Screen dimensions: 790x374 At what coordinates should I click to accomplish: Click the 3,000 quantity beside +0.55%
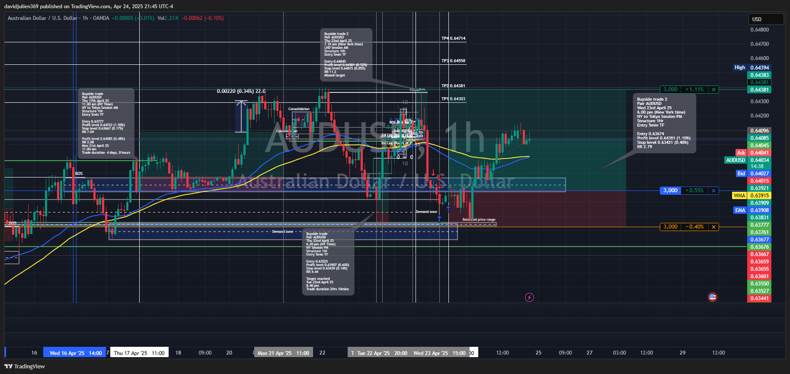(670, 190)
